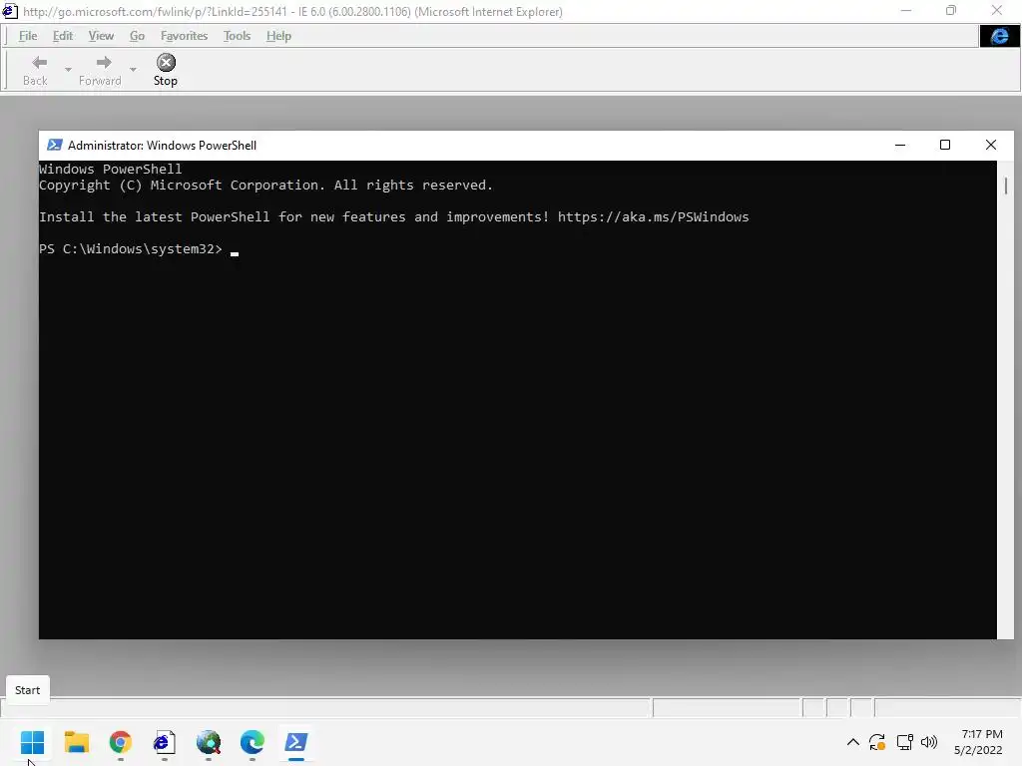Open the View menu
This screenshot has width=1022, height=766.
[101, 36]
